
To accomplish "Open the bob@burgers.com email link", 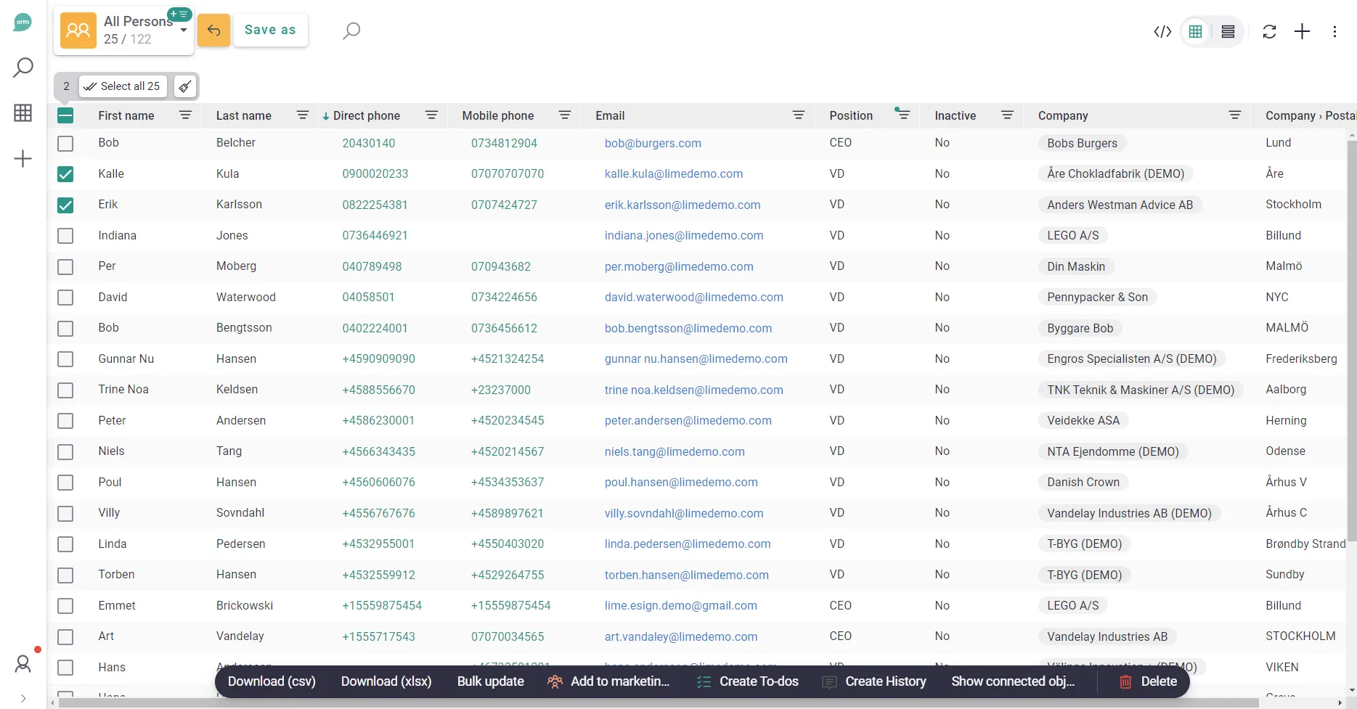I will [x=653, y=144].
